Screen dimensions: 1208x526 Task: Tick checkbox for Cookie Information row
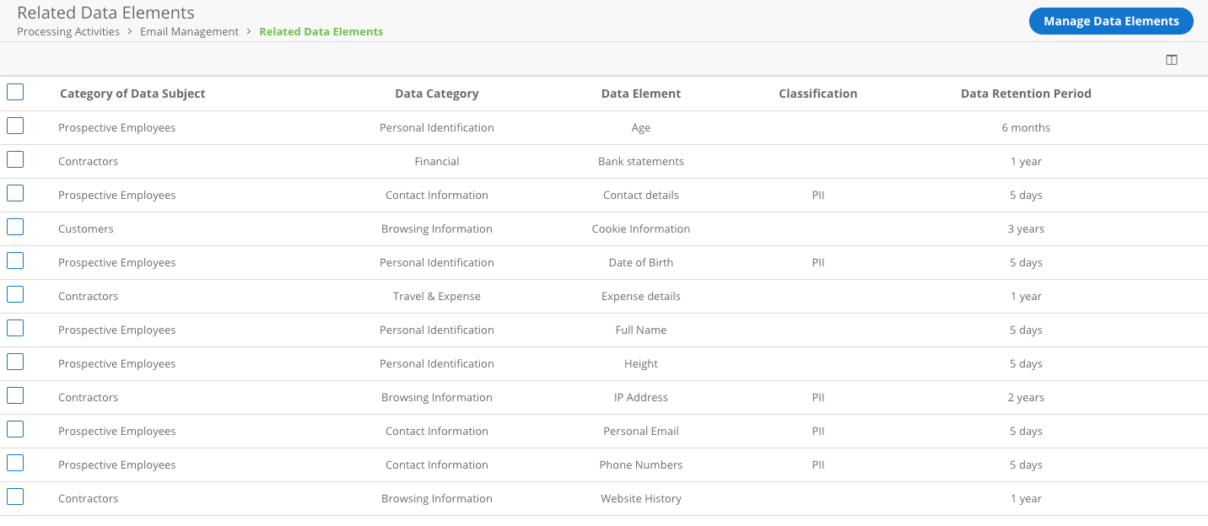pyautogui.click(x=15, y=228)
